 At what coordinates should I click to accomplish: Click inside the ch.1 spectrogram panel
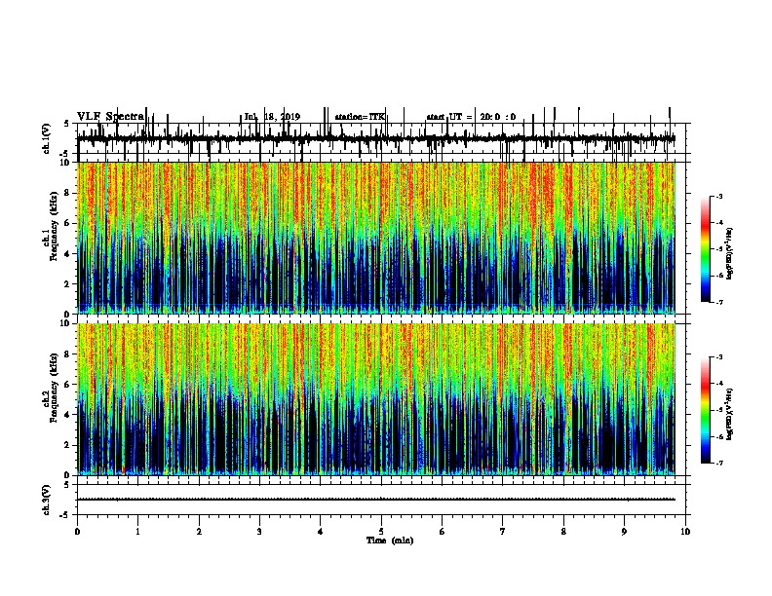tap(376, 238)
